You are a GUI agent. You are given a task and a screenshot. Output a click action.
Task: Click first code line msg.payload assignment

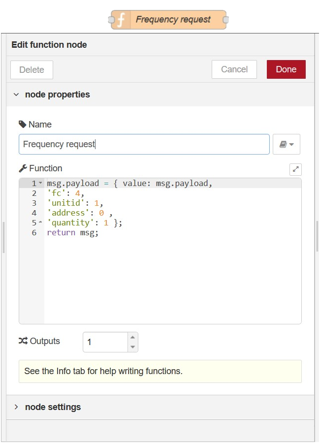click(x=129, y=184)
